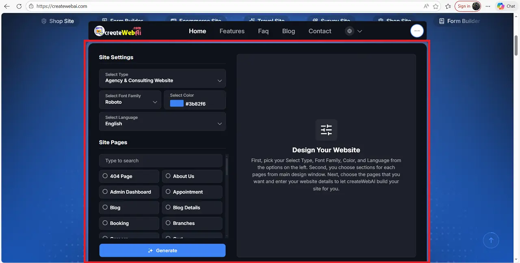
Task: Click the scroll-to-top arrow icon
Action: tap(491, 240)
